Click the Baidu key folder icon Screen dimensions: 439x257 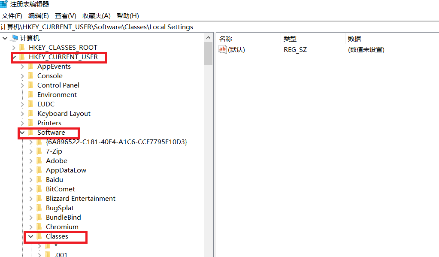point(39,180)
